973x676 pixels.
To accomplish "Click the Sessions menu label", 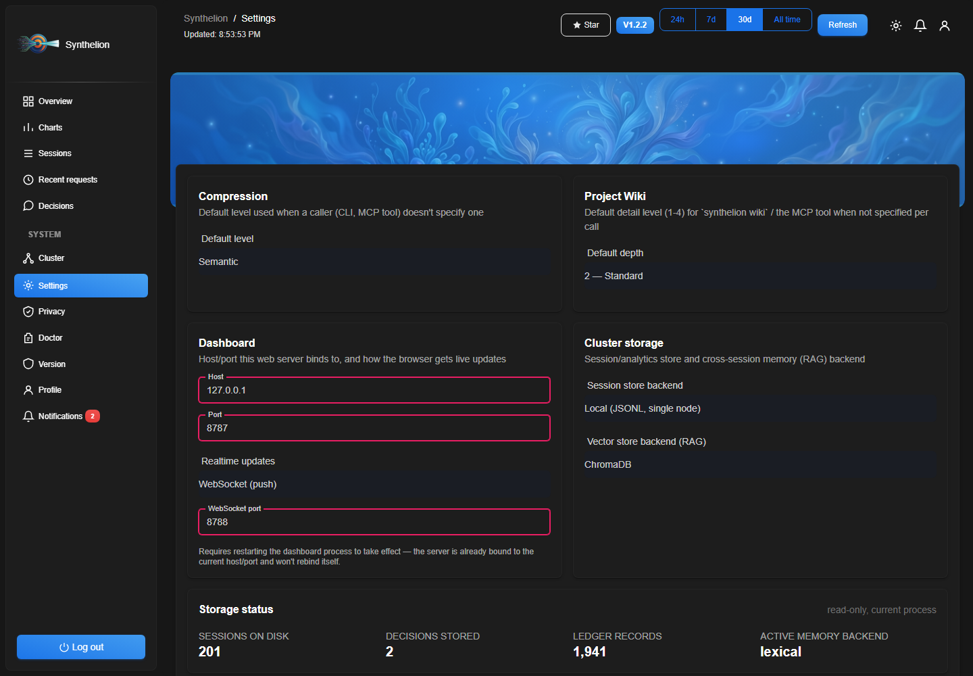I will [55, 153].
